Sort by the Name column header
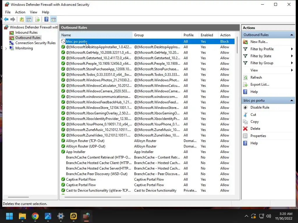The image size is (298, 223). pyautogui.click(x=96, y=35)
